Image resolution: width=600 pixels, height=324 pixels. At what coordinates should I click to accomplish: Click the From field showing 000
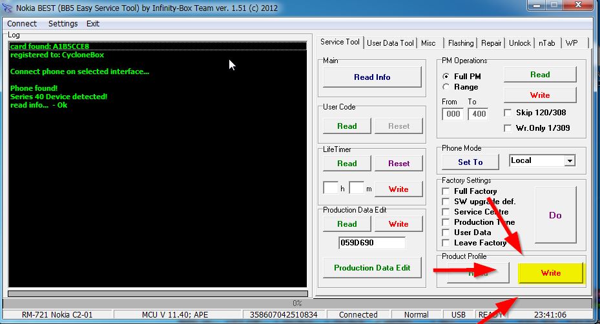point(453,114)
